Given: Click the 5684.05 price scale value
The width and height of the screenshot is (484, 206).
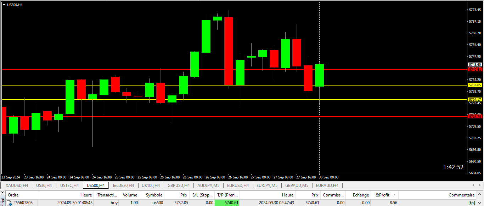Looking at the screenshot, I should pyautogui.click(x=475, y=173).
